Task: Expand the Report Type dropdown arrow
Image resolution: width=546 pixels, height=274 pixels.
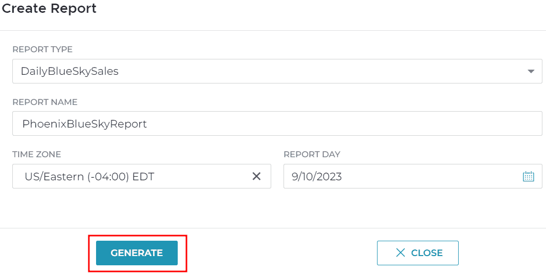Action: click(x=531, y=71)
